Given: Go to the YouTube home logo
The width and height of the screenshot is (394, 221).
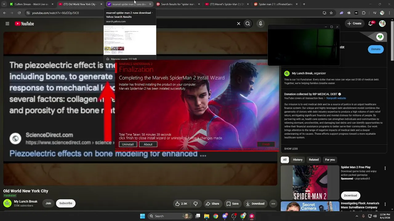Looking at the screenshot, I should tap(24, 24).
